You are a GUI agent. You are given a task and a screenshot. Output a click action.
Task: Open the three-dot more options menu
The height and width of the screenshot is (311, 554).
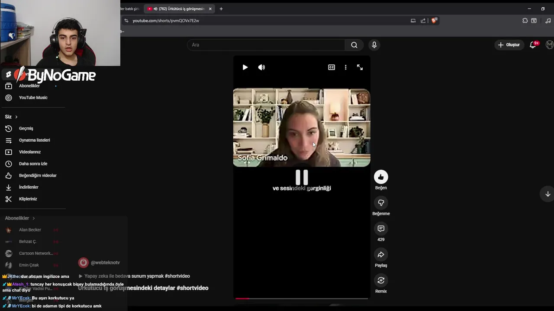tap(345, 67)
